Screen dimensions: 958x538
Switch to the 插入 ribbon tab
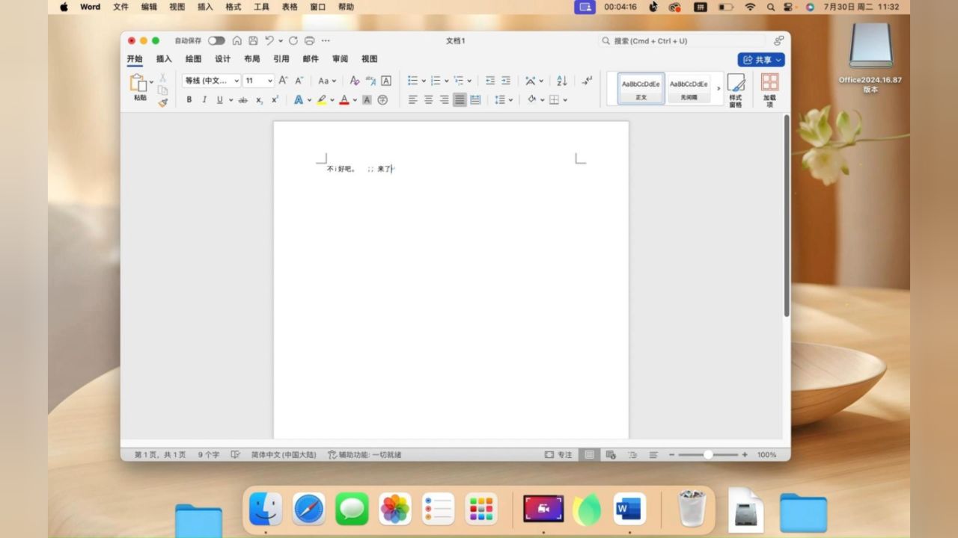[x=163, y=58]
